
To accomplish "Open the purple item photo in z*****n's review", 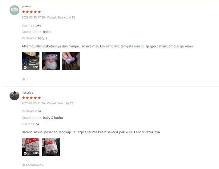I will 71,61.
